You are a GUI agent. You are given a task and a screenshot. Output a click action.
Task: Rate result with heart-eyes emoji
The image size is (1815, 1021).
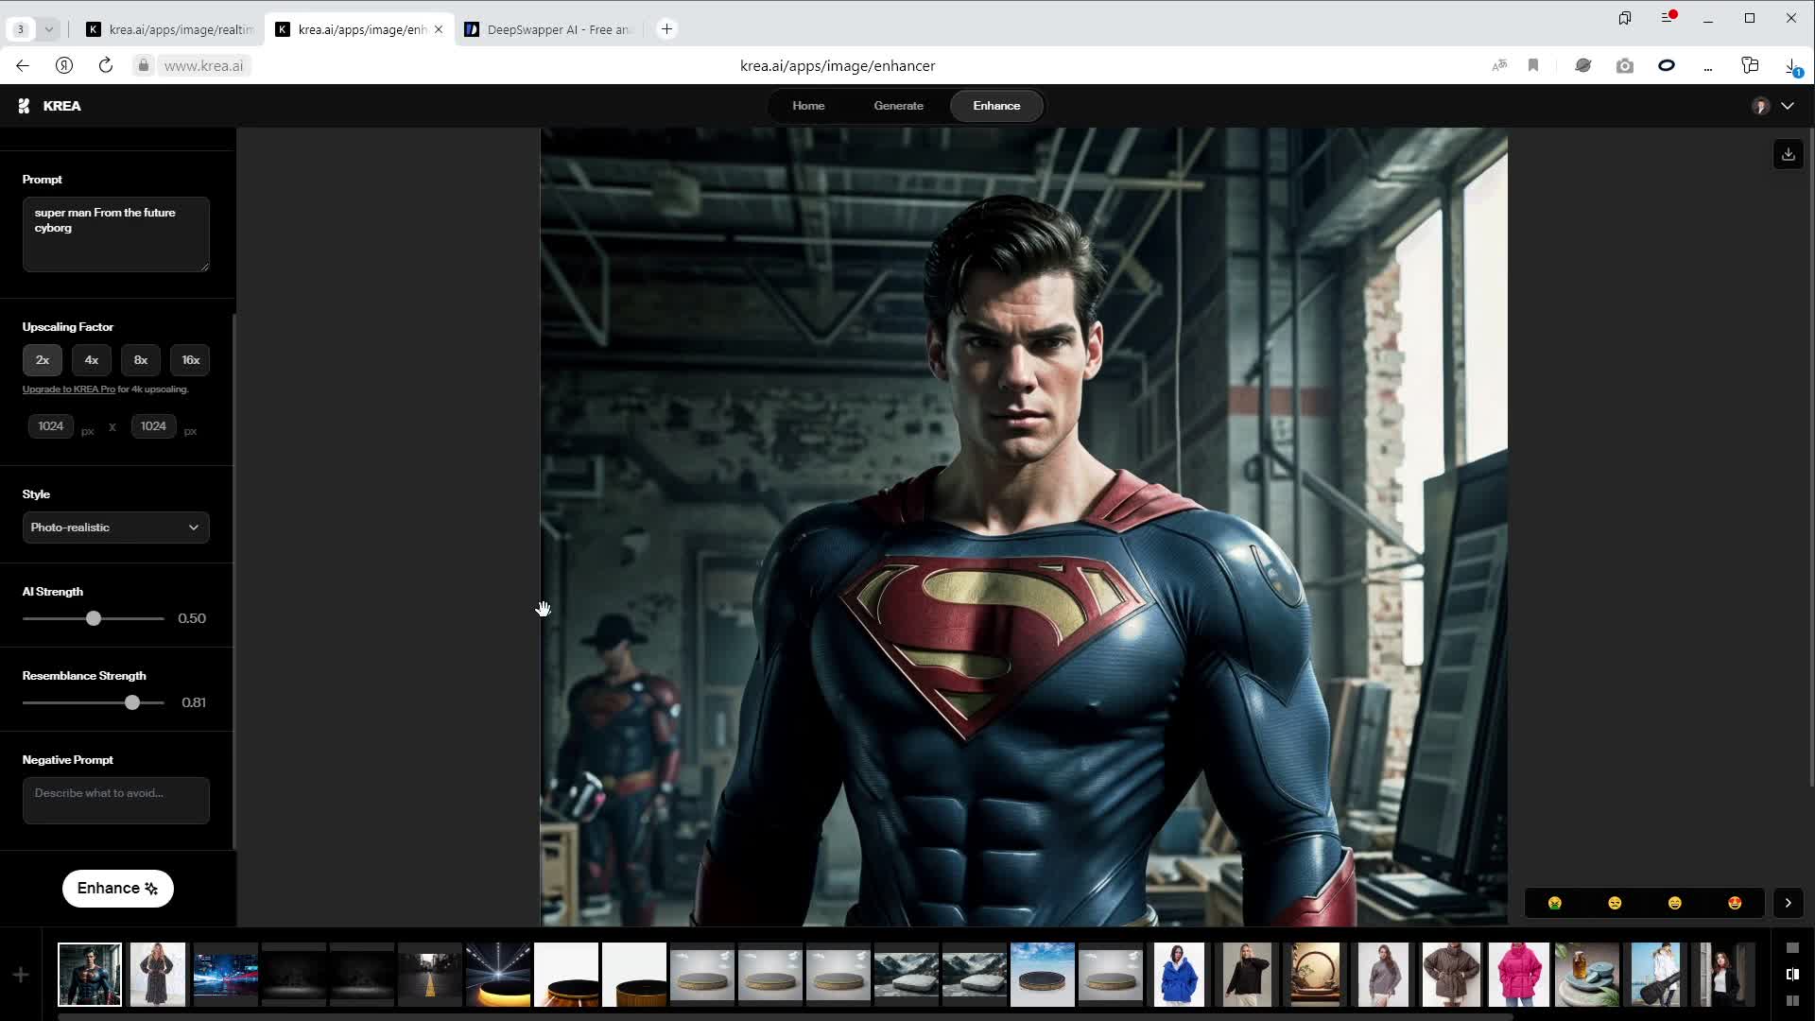tap(1735, 903)
